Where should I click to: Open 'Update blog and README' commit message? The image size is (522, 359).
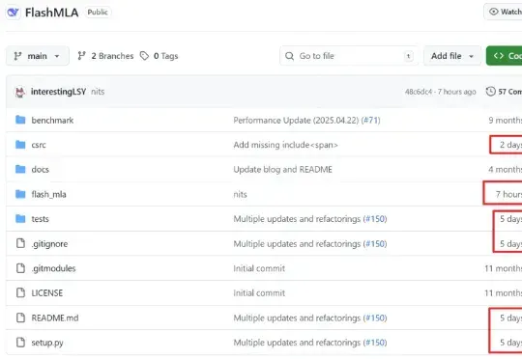point(283,170)
